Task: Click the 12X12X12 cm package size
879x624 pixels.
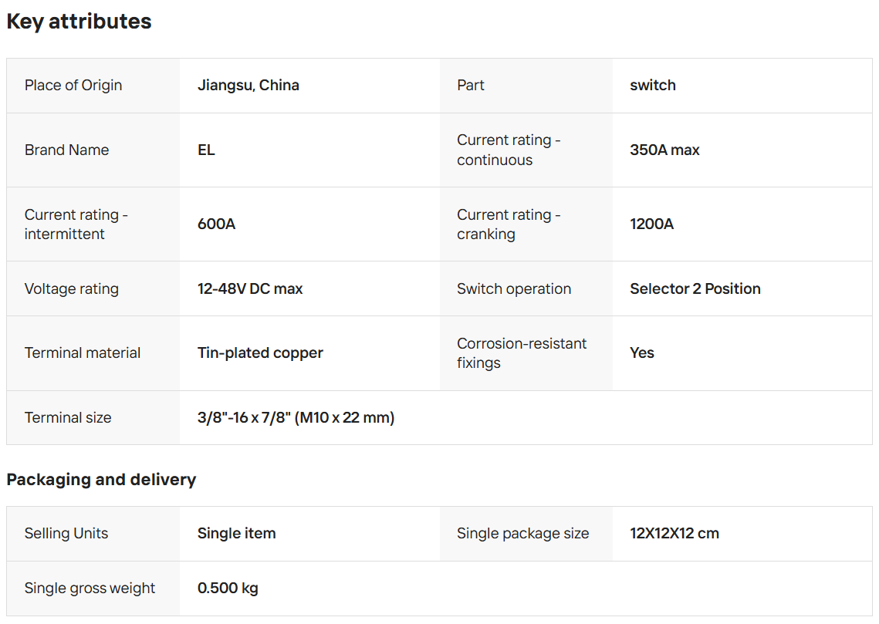Action: [674, 534]
